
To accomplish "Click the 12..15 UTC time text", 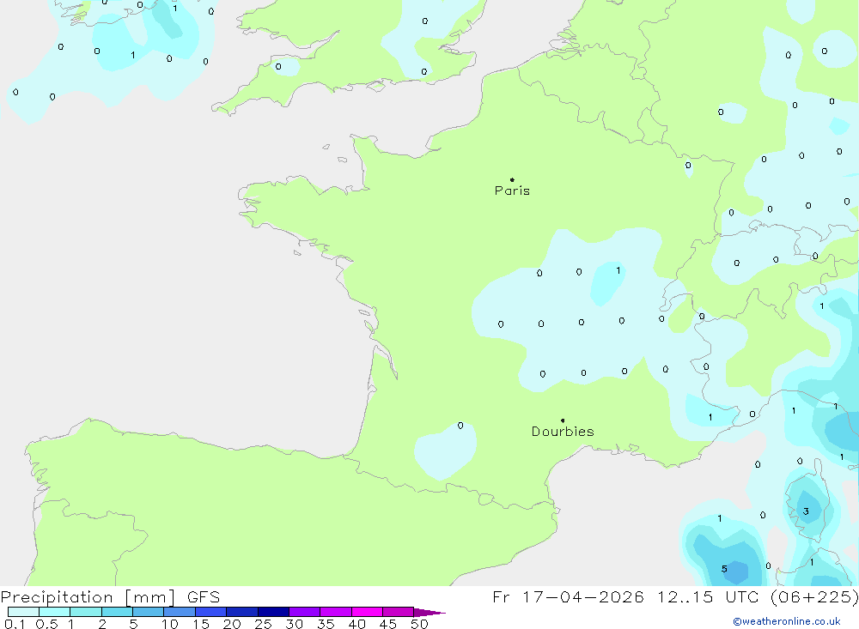I will click(x=709, y=596).
